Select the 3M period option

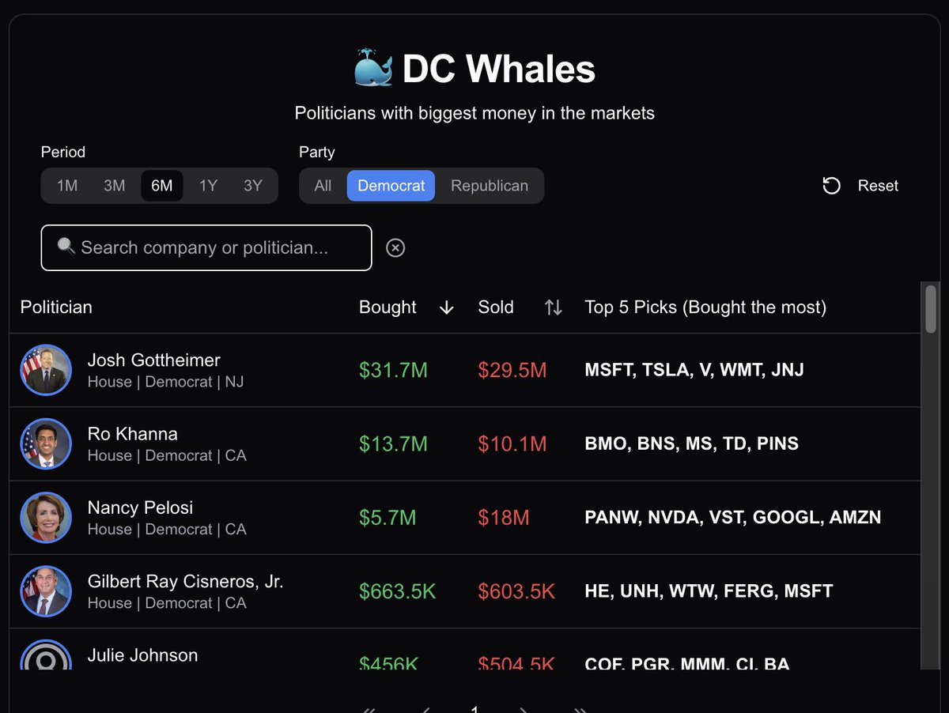pos(115,186)
